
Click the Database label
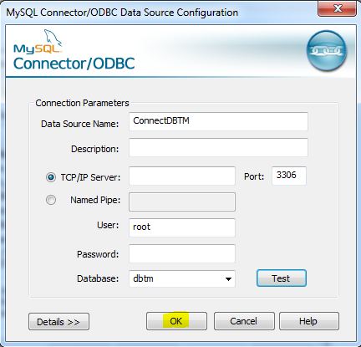coord(98,278)
